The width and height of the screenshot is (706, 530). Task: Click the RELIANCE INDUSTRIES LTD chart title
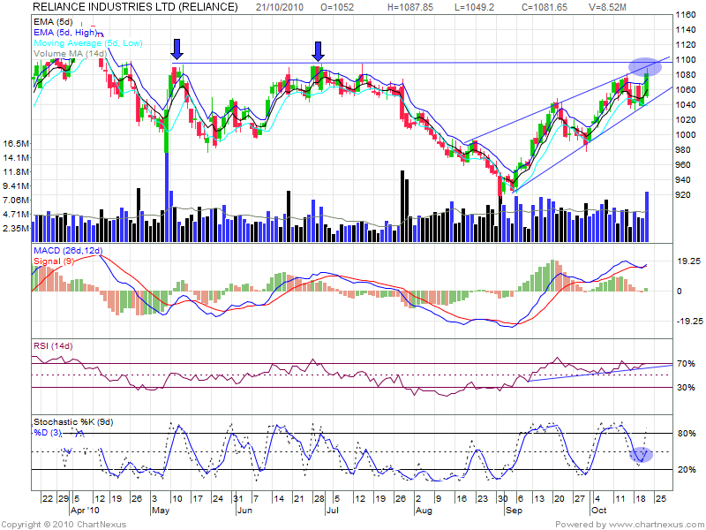(x=135, y=7)
